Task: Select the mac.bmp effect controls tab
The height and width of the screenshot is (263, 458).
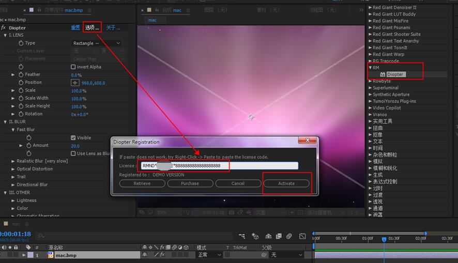Action: (x=64, y=10)
